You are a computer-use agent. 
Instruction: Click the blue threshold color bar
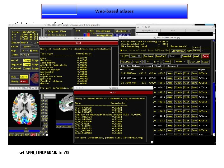pos(84,35)
